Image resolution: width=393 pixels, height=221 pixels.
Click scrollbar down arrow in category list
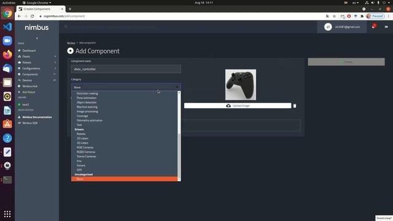179,179
